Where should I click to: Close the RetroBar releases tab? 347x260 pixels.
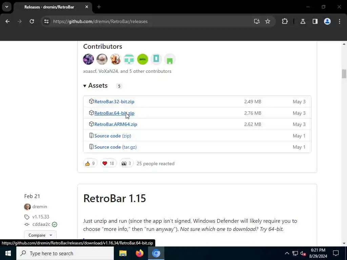coord(87,7)
